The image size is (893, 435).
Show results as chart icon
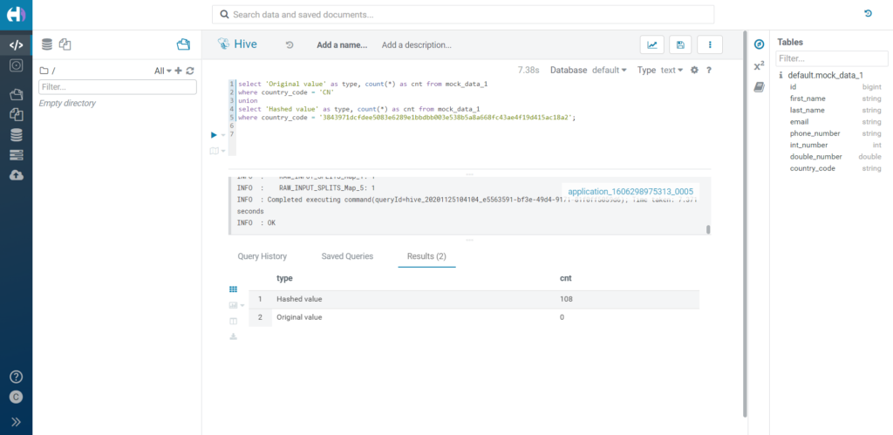click(233, 305)
